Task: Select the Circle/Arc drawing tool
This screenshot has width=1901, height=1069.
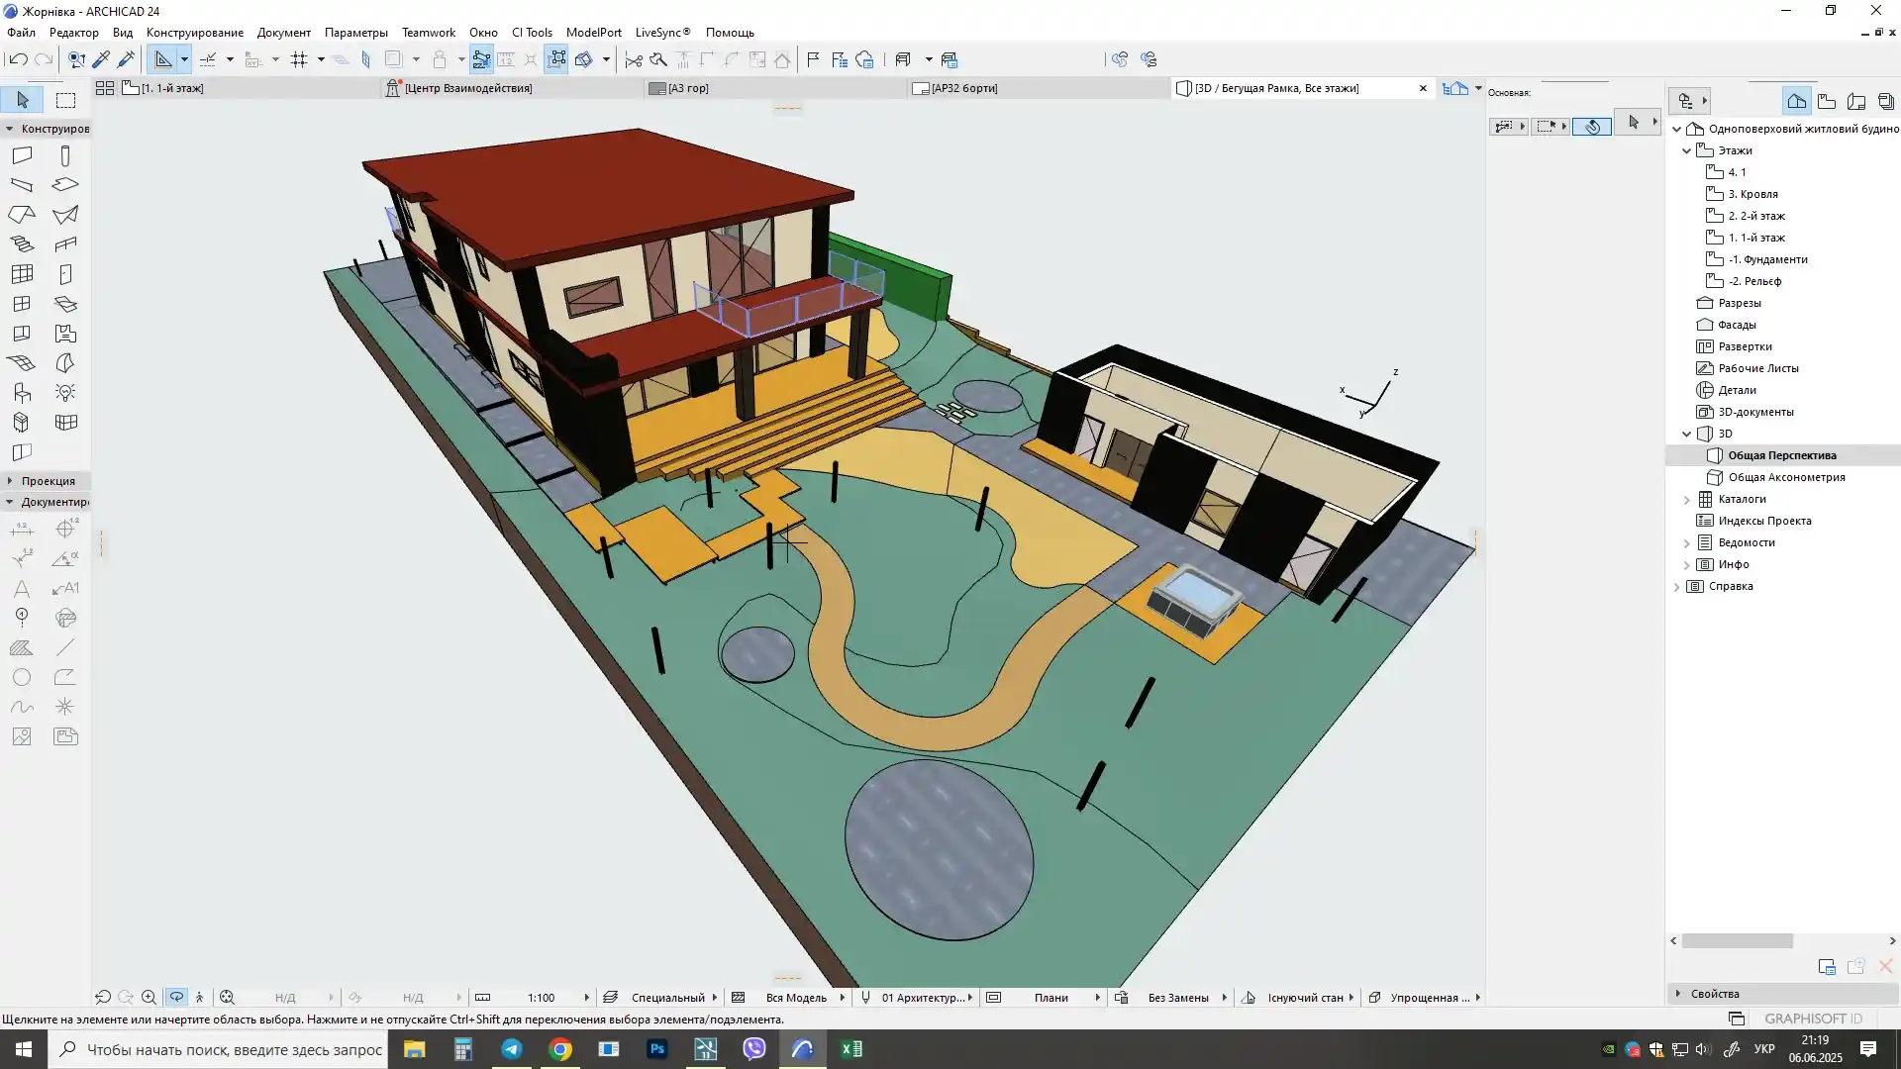Action: click(x=22, y=678)
